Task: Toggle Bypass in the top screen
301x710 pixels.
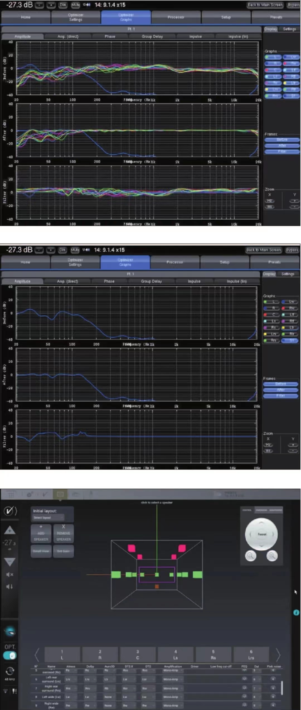Action: pos(293,5)
